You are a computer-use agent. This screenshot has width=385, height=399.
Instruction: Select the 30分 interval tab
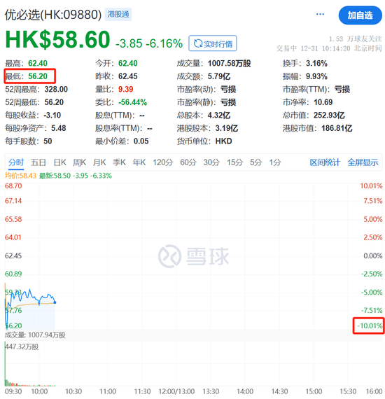point(211,162)
